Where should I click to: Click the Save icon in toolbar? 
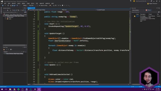(x=13, y=6)
